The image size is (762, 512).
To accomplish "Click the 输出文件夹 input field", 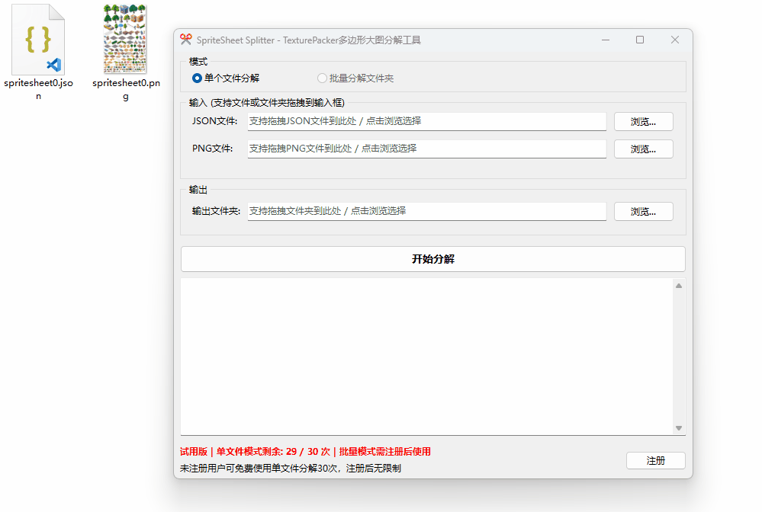I will (x=426, y=211).
